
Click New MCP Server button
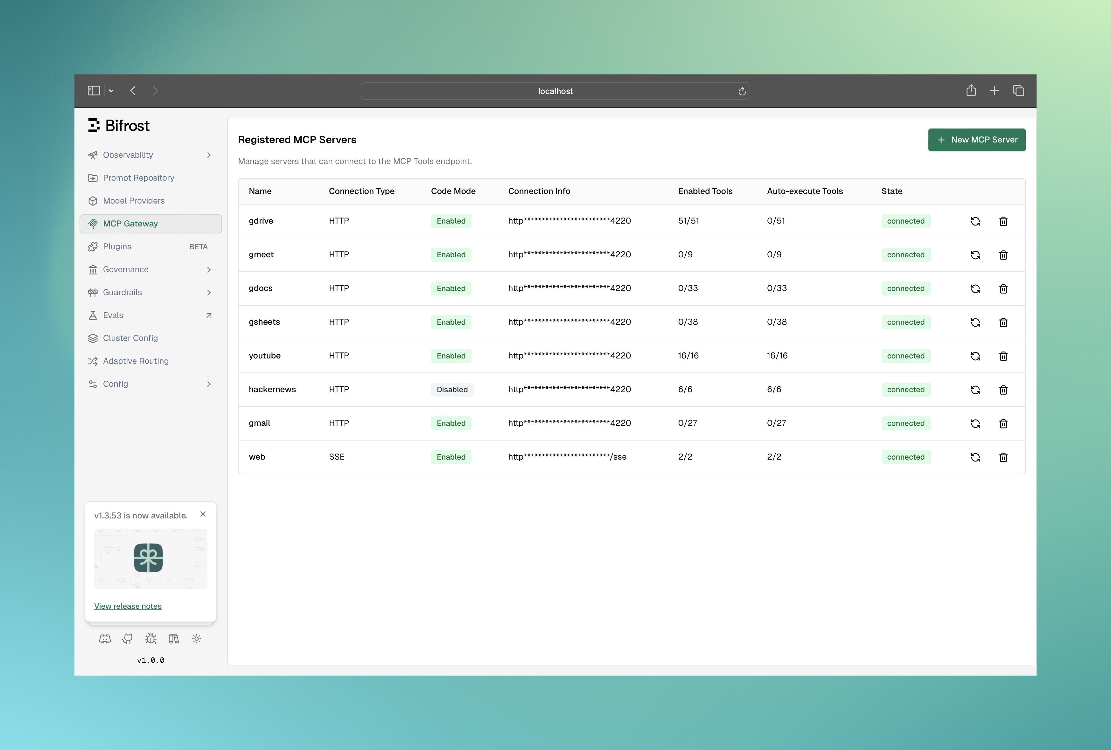[x=976, y=140]
